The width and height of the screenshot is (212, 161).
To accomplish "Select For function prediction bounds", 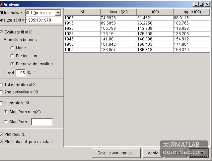I will (12, 56).
